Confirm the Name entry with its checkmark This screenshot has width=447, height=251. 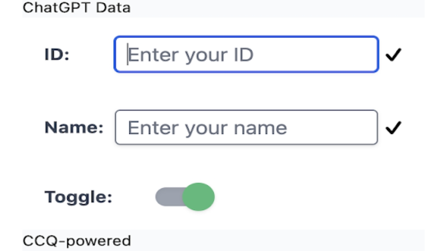pos(394,128)
